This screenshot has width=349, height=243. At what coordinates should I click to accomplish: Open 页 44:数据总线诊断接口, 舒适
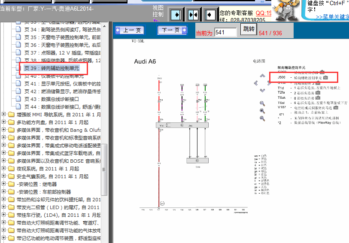point(62,107)
